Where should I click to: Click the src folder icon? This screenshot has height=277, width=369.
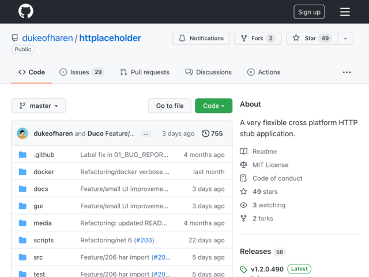[x=22, y=257]
